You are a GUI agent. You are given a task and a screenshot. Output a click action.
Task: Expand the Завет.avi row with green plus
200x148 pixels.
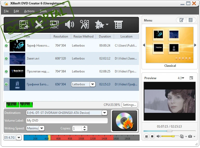[x=6, y=58]
